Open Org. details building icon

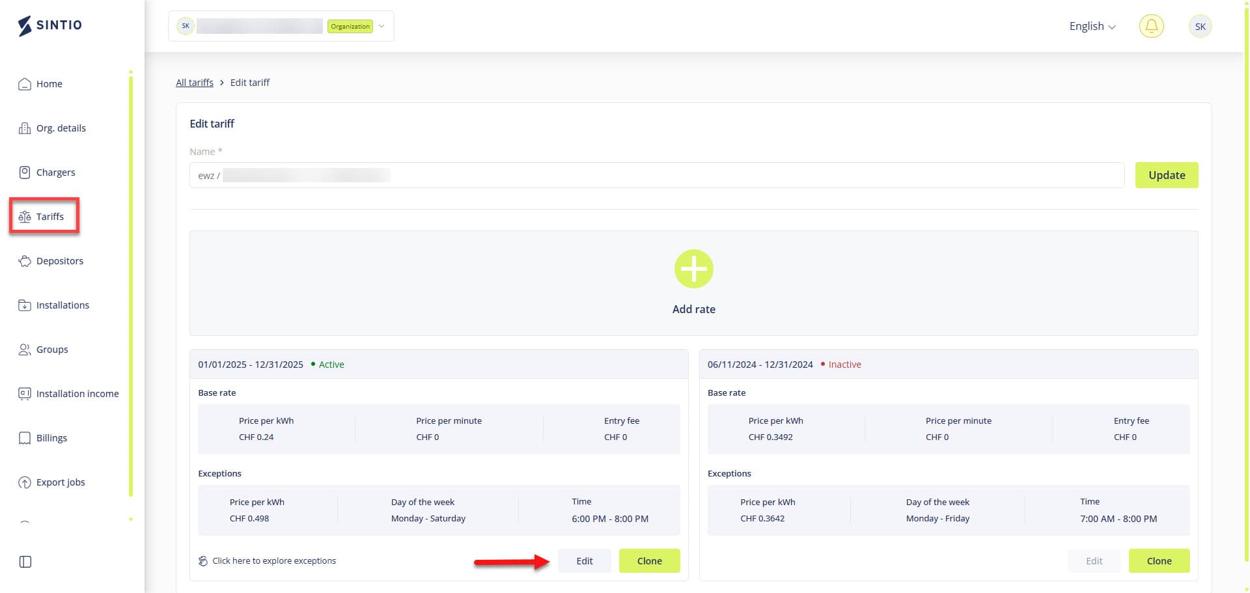tap(25, 128)
